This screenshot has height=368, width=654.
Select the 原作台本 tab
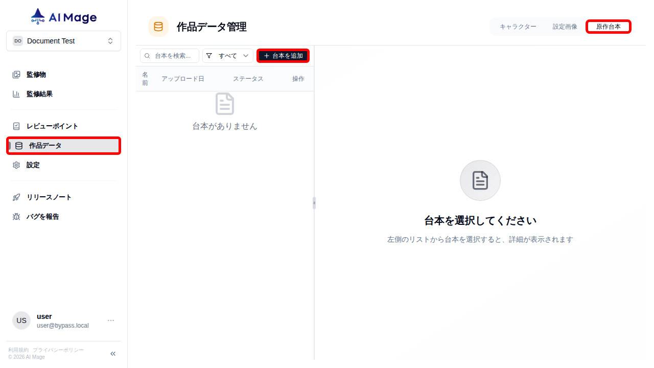point(608,26)
